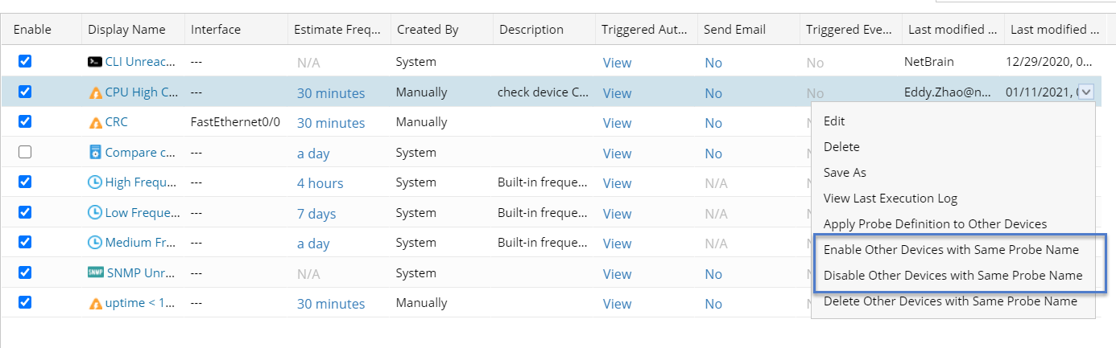Enable the Compare probe checkbox
The height and width of the screenshot is (348, 1116).
pos(25,152)
